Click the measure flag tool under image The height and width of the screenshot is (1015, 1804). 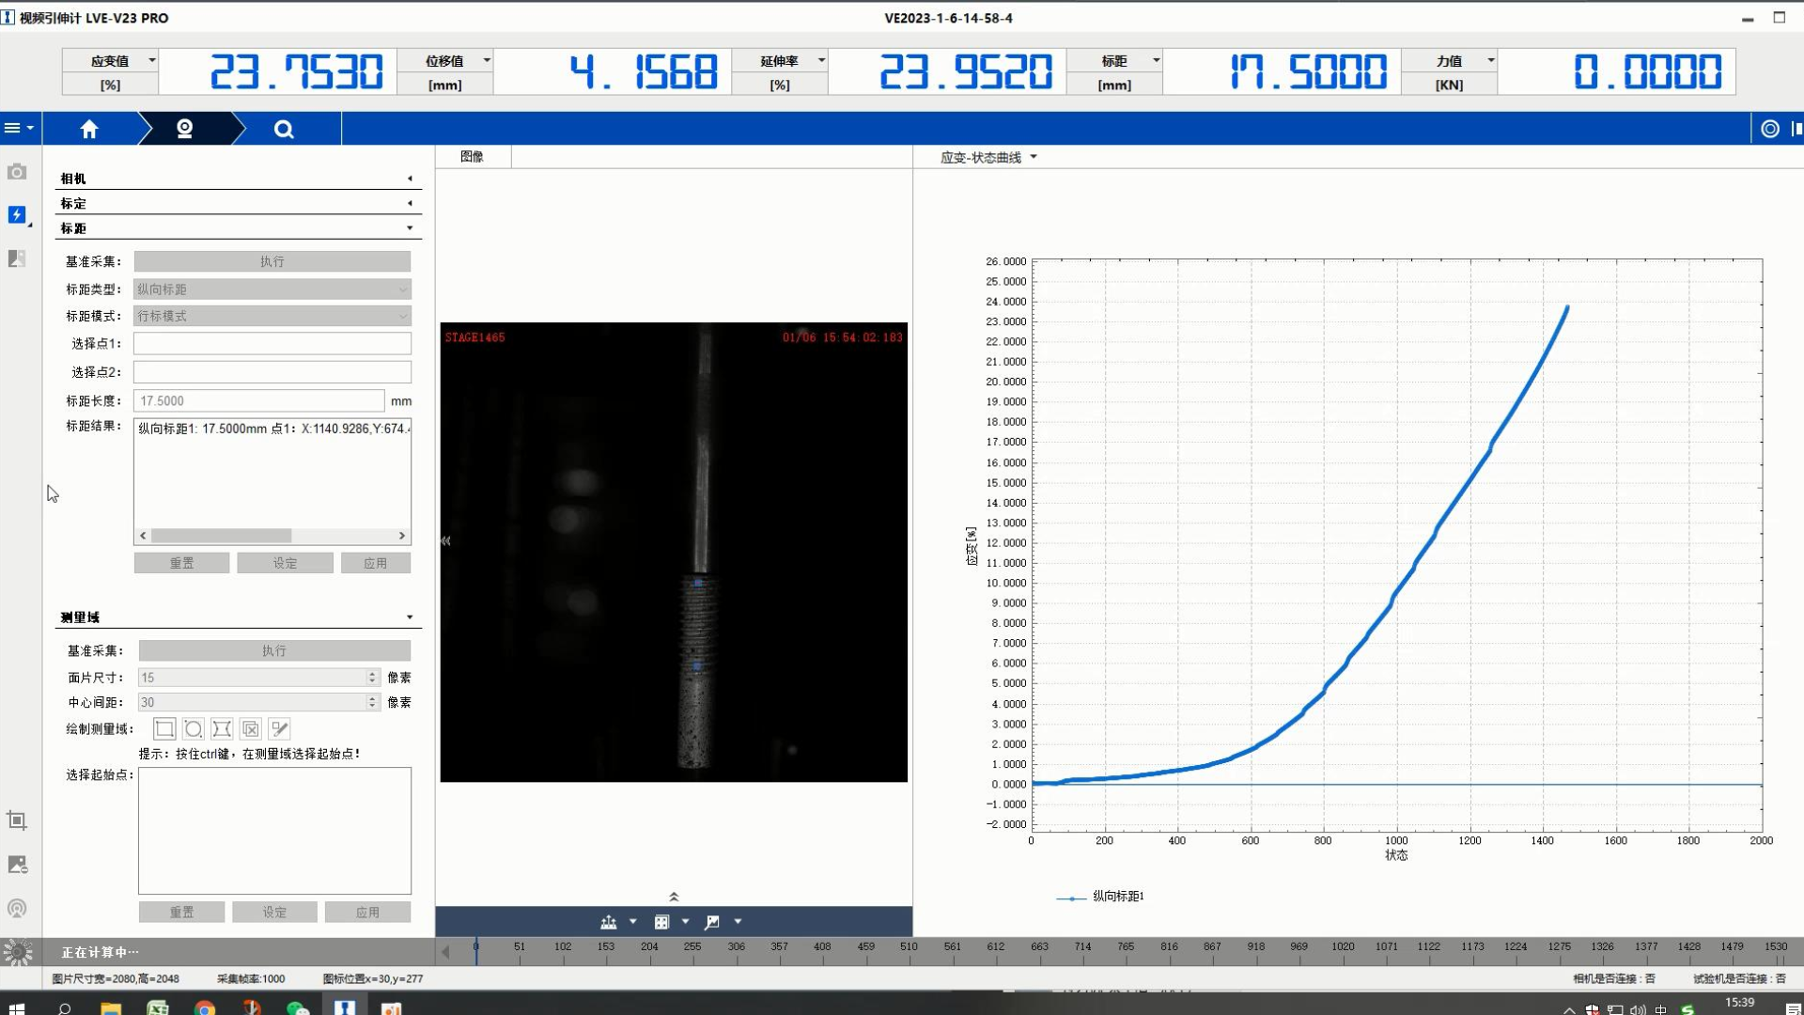(x=712, y=922)
